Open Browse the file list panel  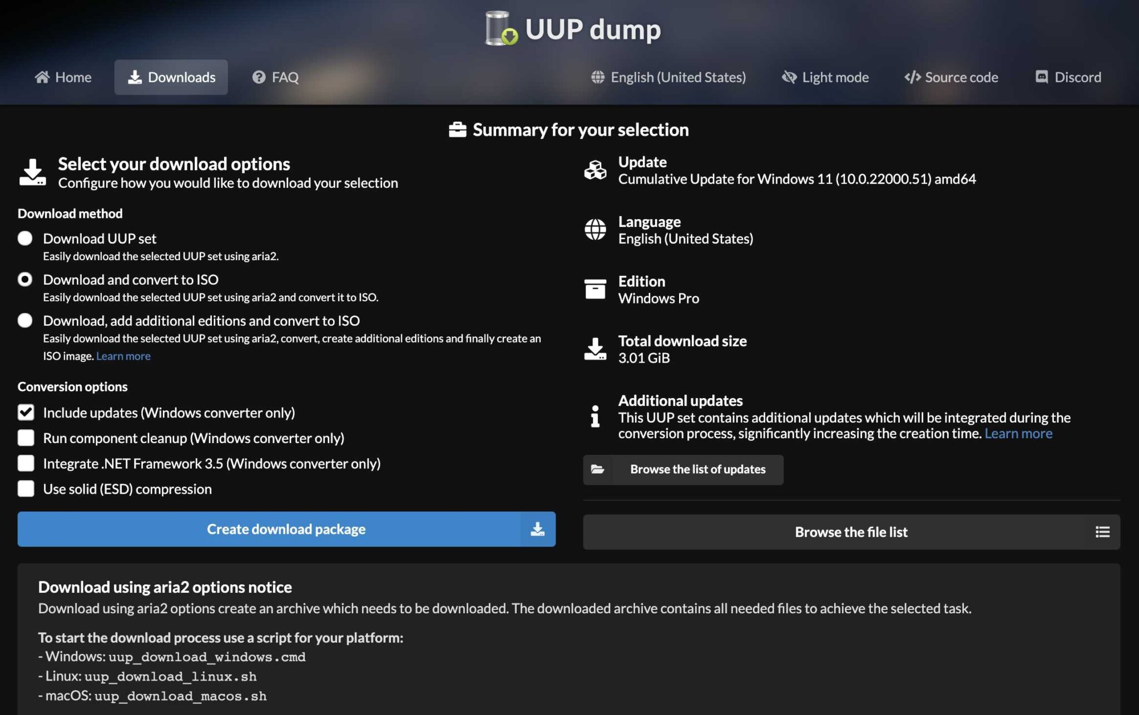(x=851, y=532)
